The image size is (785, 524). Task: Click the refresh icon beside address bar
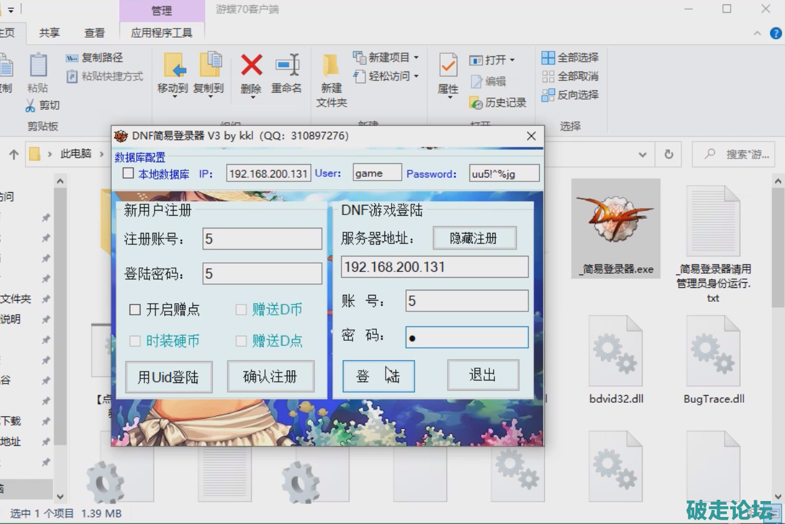[669, 154]
